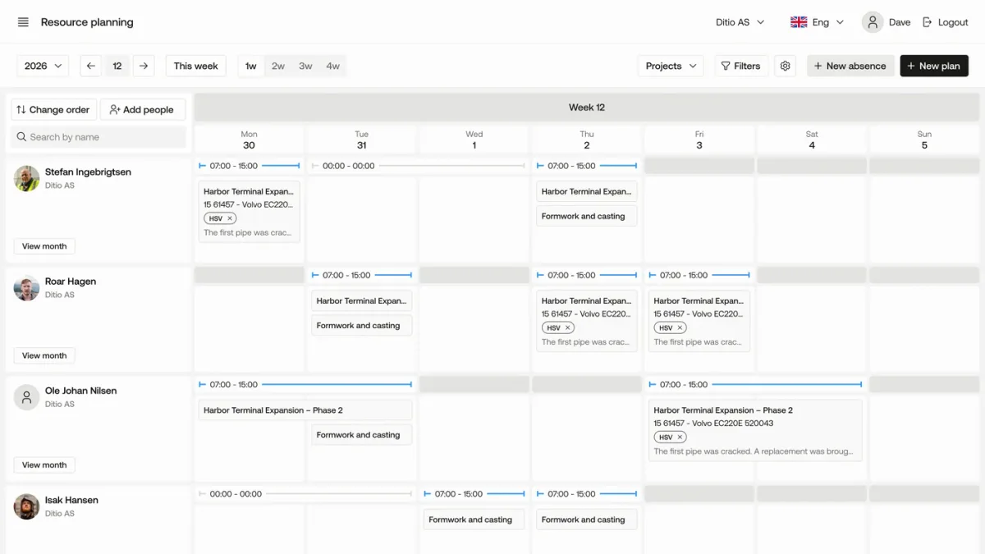
Task: Click Roar's Tuesday 07:00 - 15:00 time bar
Action: (x=362, y=275)
